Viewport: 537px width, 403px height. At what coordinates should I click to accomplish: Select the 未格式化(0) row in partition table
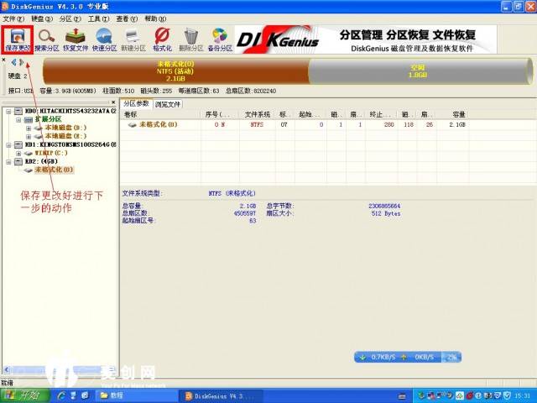[x=159, y=124]
